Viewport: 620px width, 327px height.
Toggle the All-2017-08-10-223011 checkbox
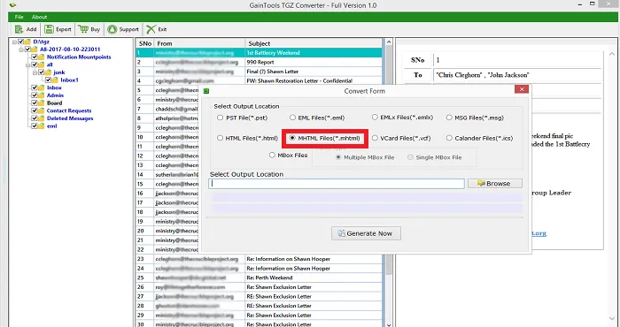[x=27, y=49]
